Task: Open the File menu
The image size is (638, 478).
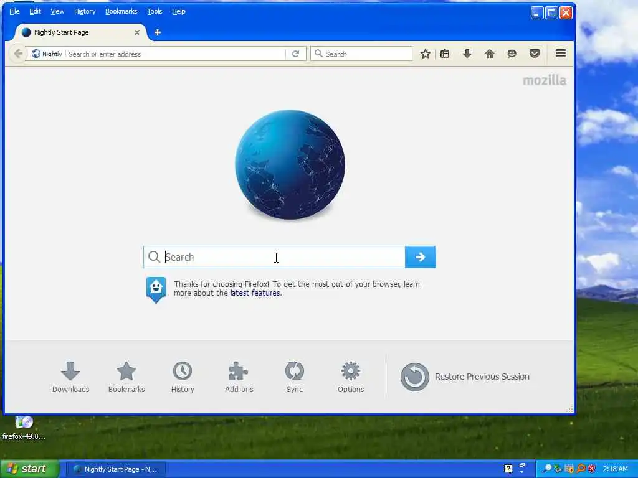Action: click(x=14, y=11)
